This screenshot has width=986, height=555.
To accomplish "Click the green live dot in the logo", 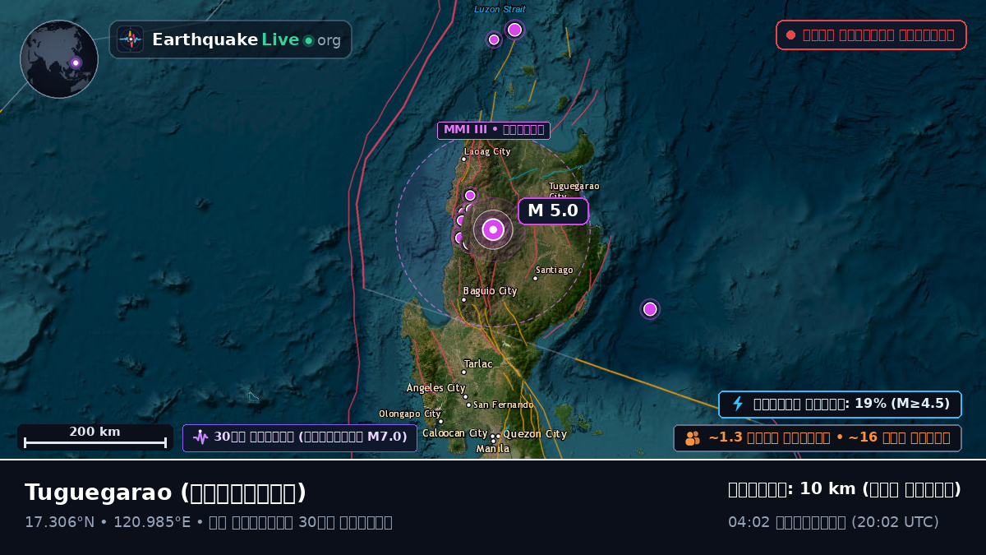I will click(x=308, y=40).
